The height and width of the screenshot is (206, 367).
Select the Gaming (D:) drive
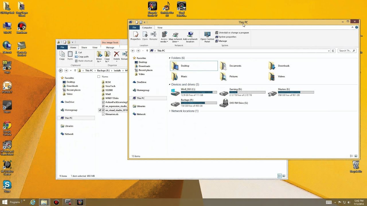click(x=242, y=92)
